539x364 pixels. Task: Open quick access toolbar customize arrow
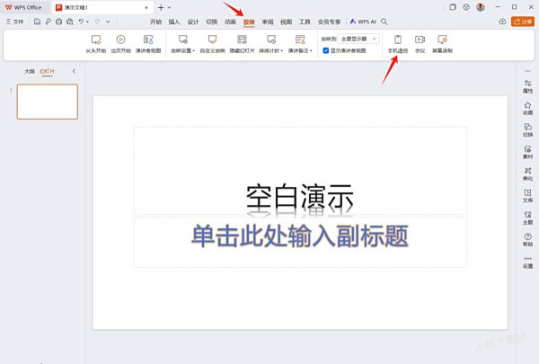coord(108,22)
